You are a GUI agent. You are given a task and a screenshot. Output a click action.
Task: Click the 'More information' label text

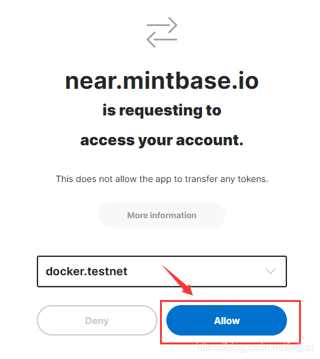click(x=162, y=215)
